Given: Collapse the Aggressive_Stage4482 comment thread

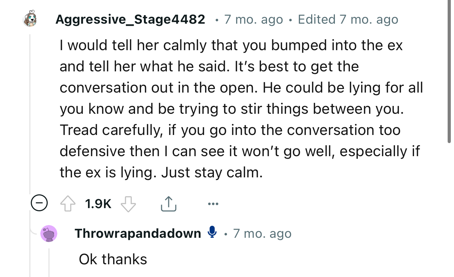Looking at the screenshot, I should coord(39,203).
